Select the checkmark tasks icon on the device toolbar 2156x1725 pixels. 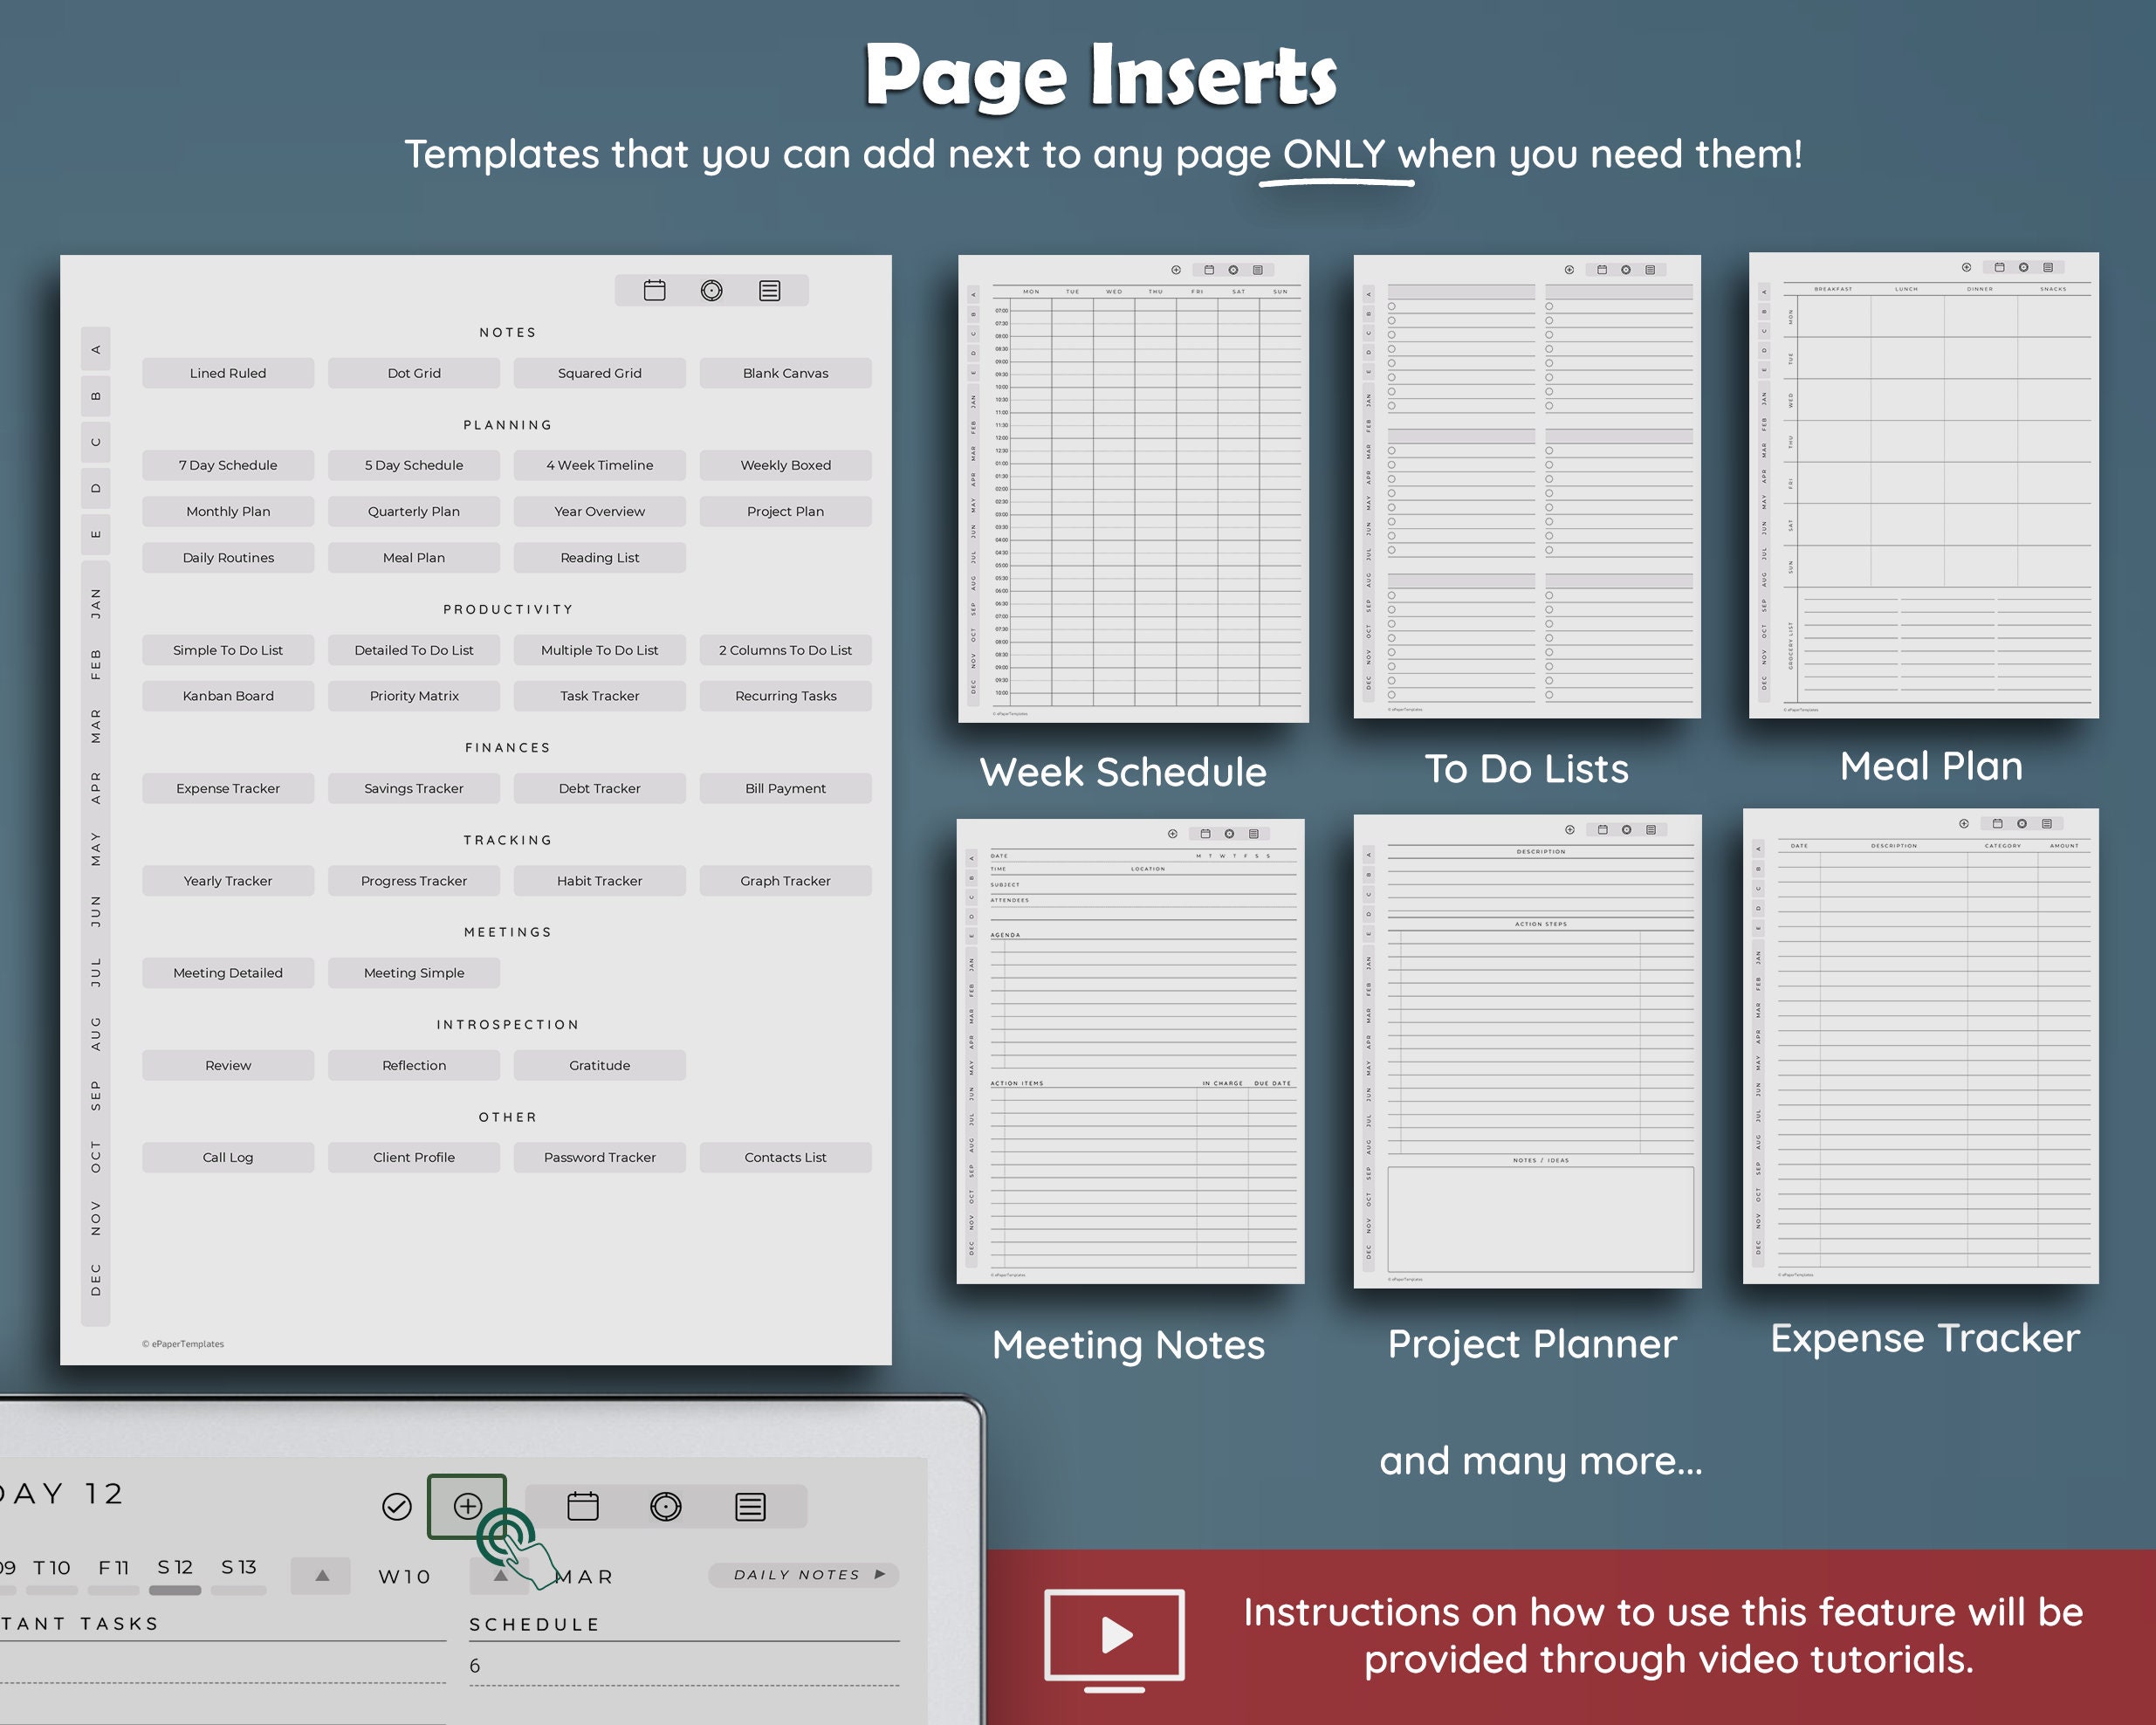tap(396, 1506)
